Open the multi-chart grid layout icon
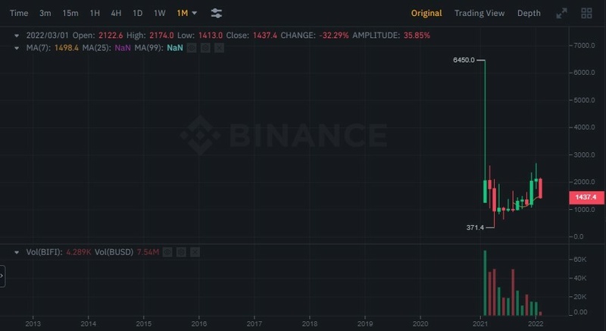Screen dimensions: 606x331 pos(586,13)
